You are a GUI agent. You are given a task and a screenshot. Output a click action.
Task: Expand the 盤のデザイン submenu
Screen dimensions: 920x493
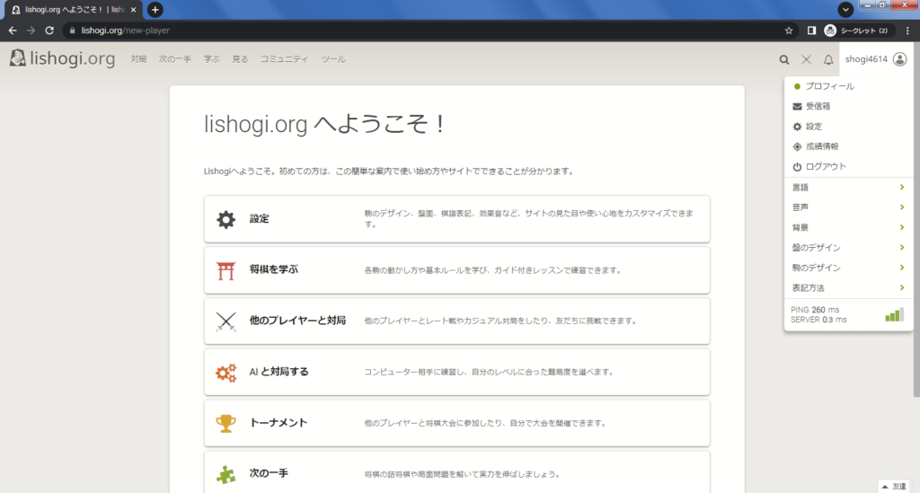point(848,248)
